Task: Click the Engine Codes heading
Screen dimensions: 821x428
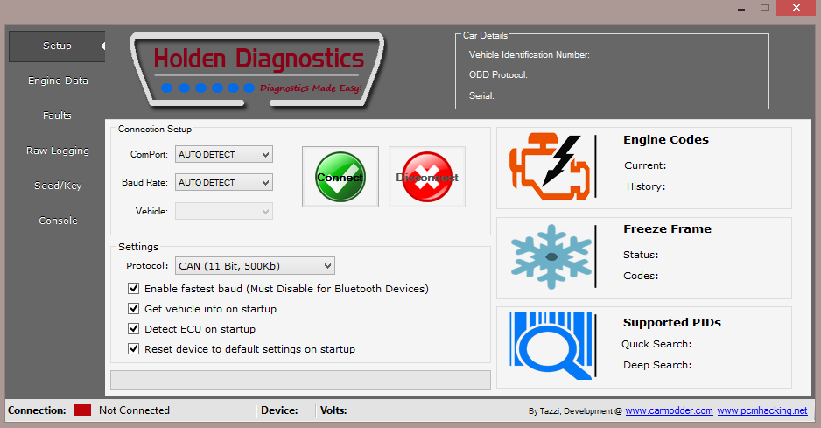Action: tap(665, 139)
